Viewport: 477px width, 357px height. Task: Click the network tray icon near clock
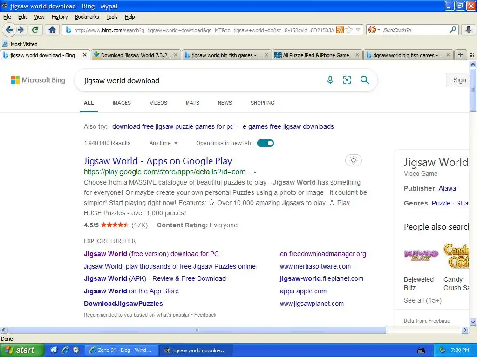[x=442, y=350]
